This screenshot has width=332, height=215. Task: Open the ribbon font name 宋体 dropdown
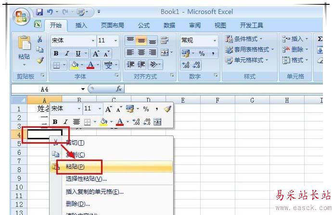coord(93,40)
